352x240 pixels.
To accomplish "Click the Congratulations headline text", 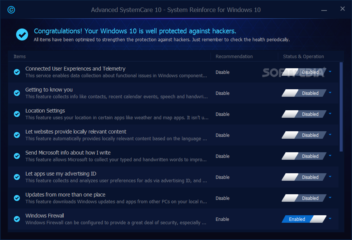I will click(x=135, y=31).
